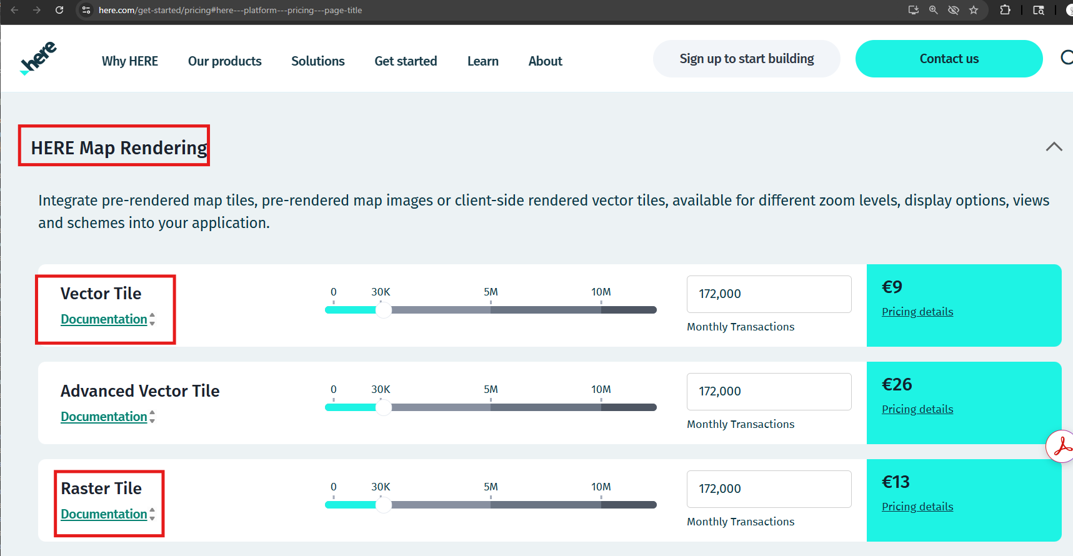Open Solutions menu
Screen dimensions: 1073x556
pos(318,61)
